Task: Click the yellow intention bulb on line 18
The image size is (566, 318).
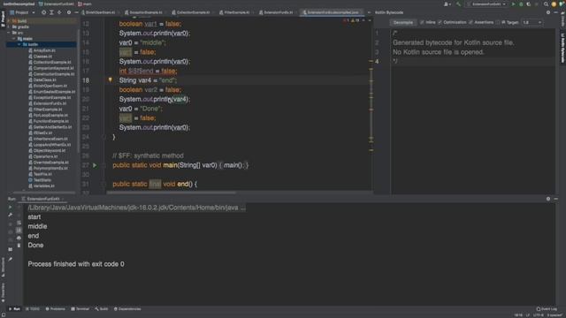Action: [110, 79]
